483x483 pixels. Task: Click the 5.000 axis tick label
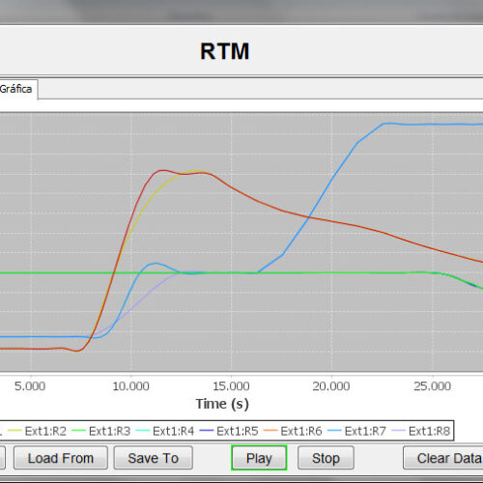pyautogui.click(x=30, y=386)
